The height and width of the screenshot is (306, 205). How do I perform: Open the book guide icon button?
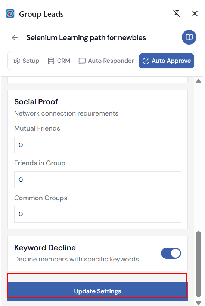[189, 37]
